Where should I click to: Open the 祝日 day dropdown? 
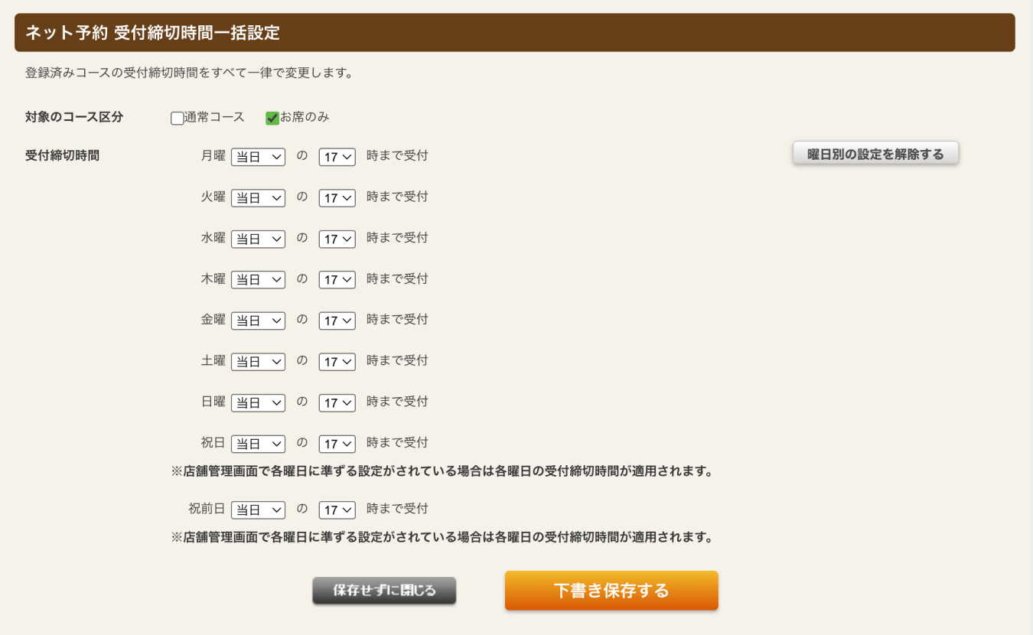258,444
